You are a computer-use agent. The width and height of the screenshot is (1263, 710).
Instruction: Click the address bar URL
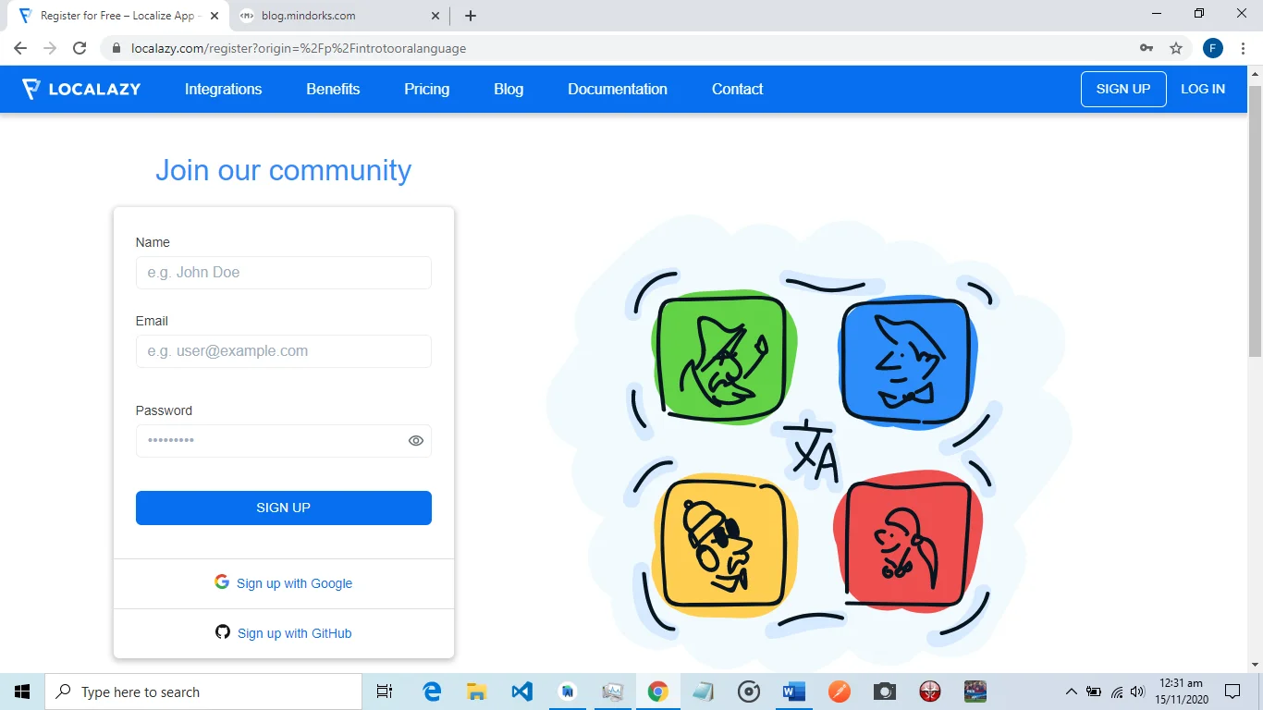click(298, 48)
